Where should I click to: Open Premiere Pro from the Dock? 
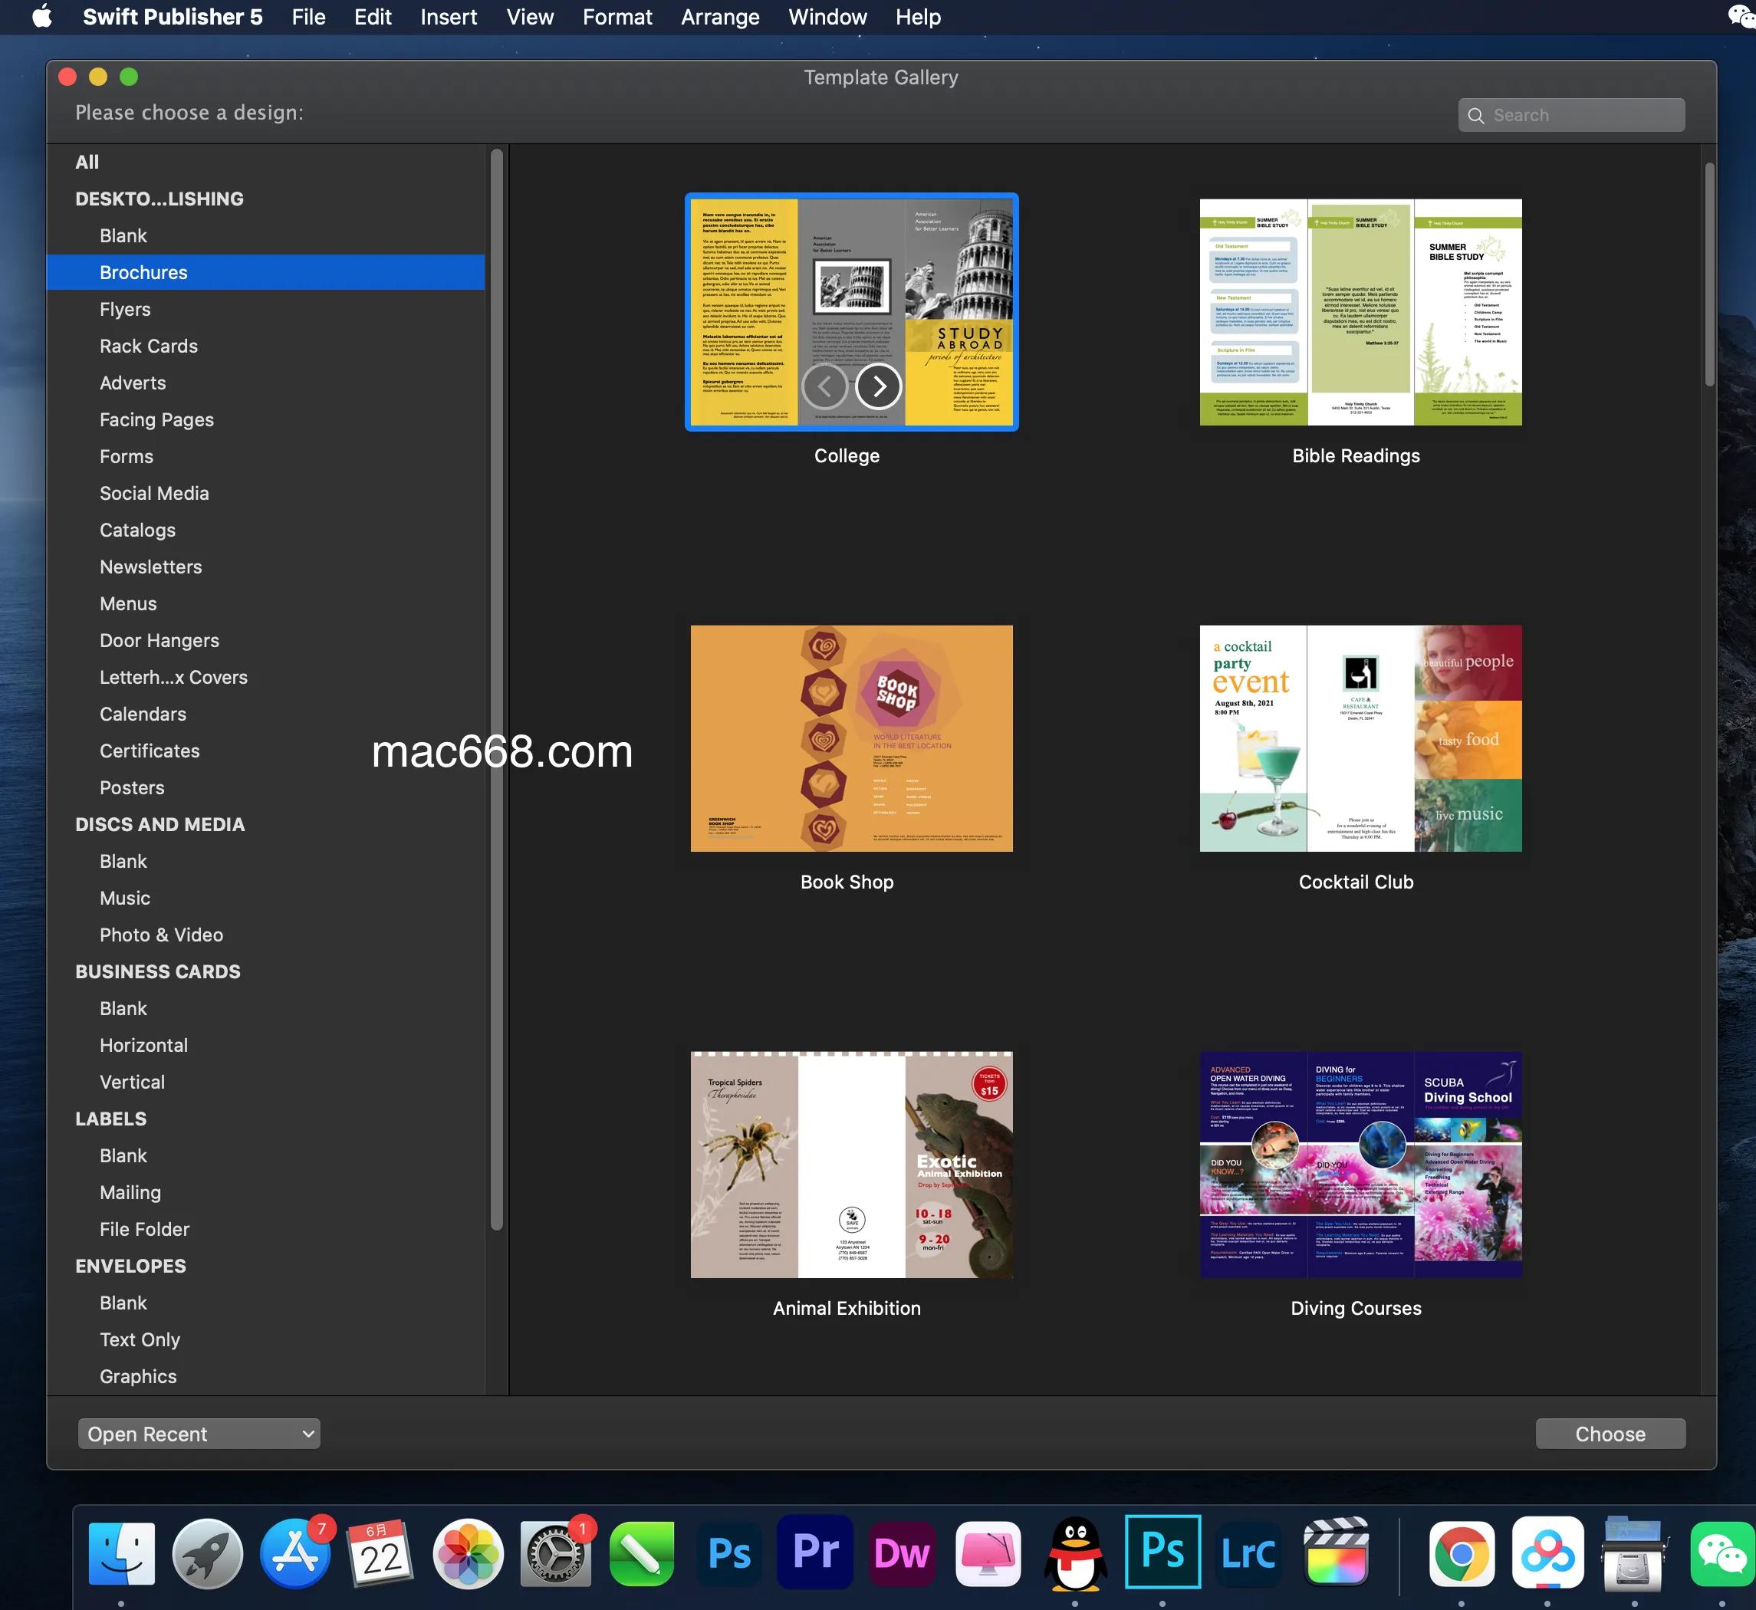tap(816, 1553)
